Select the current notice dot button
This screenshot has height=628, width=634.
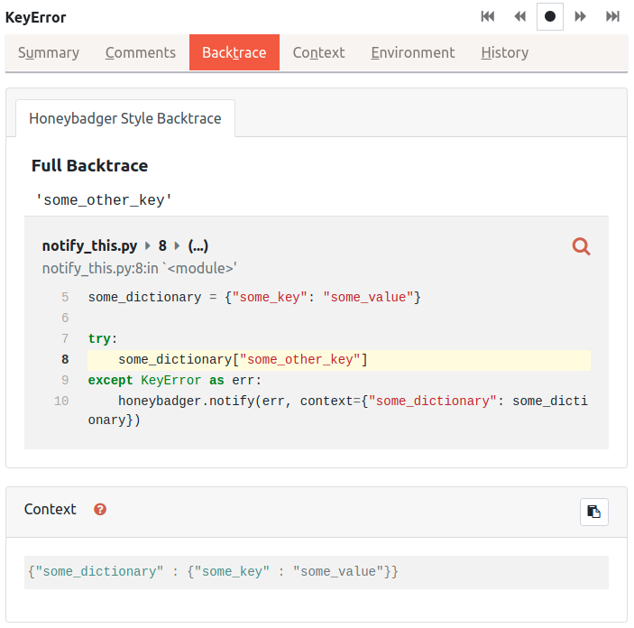(549, 16)
